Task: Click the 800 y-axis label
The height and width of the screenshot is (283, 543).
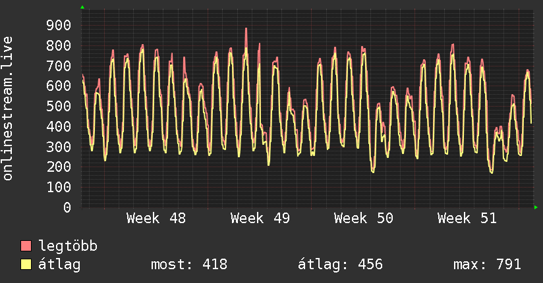Action: click(59, 45)
